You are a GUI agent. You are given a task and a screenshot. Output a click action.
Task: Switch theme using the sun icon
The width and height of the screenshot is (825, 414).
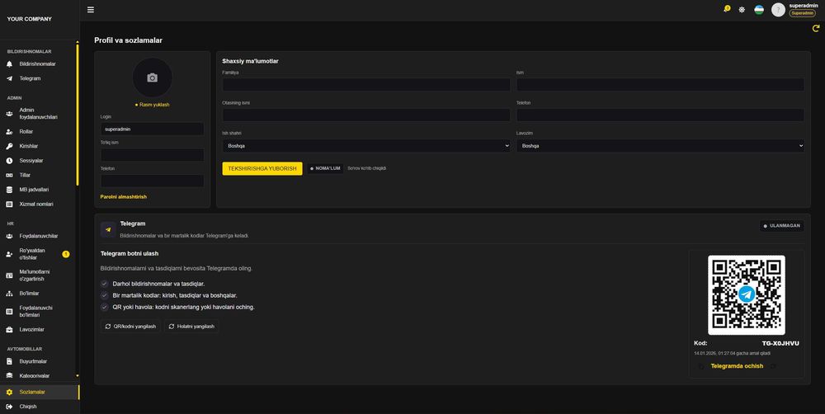pyautogui.click(x=742, y=9)
